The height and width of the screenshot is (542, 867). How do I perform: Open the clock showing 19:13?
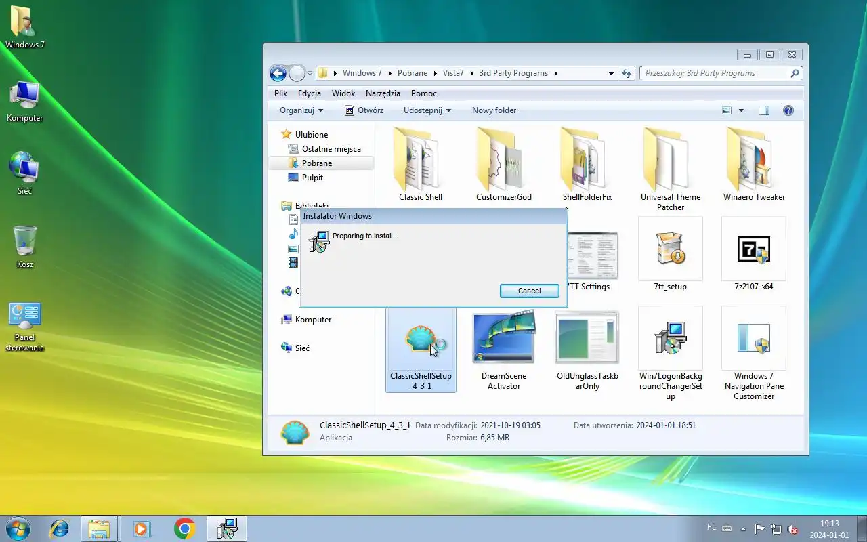click(x=829, y=529)
